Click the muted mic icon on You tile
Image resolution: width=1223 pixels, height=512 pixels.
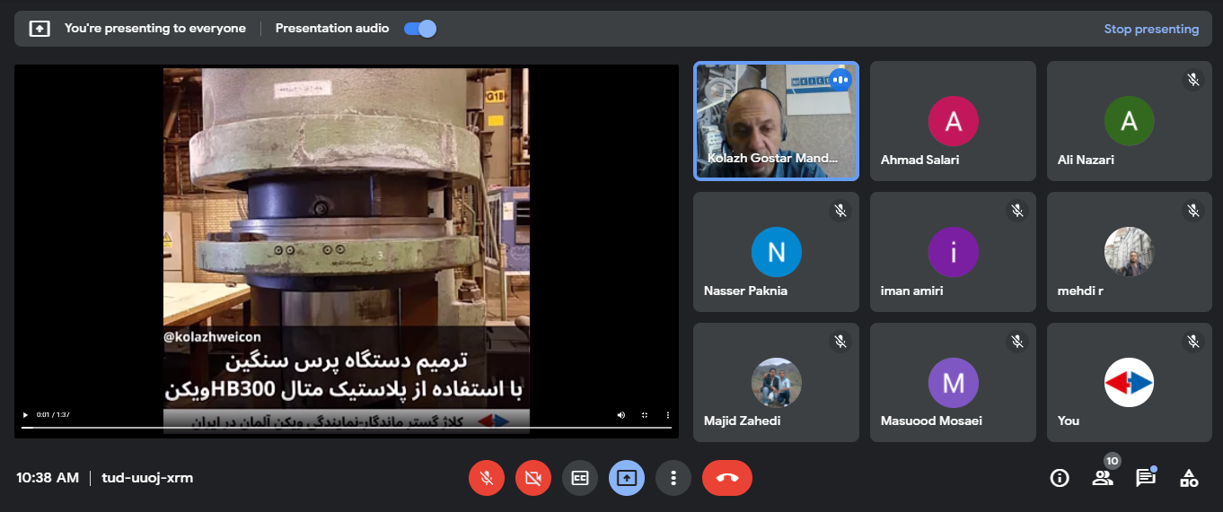pos(1193,342)
